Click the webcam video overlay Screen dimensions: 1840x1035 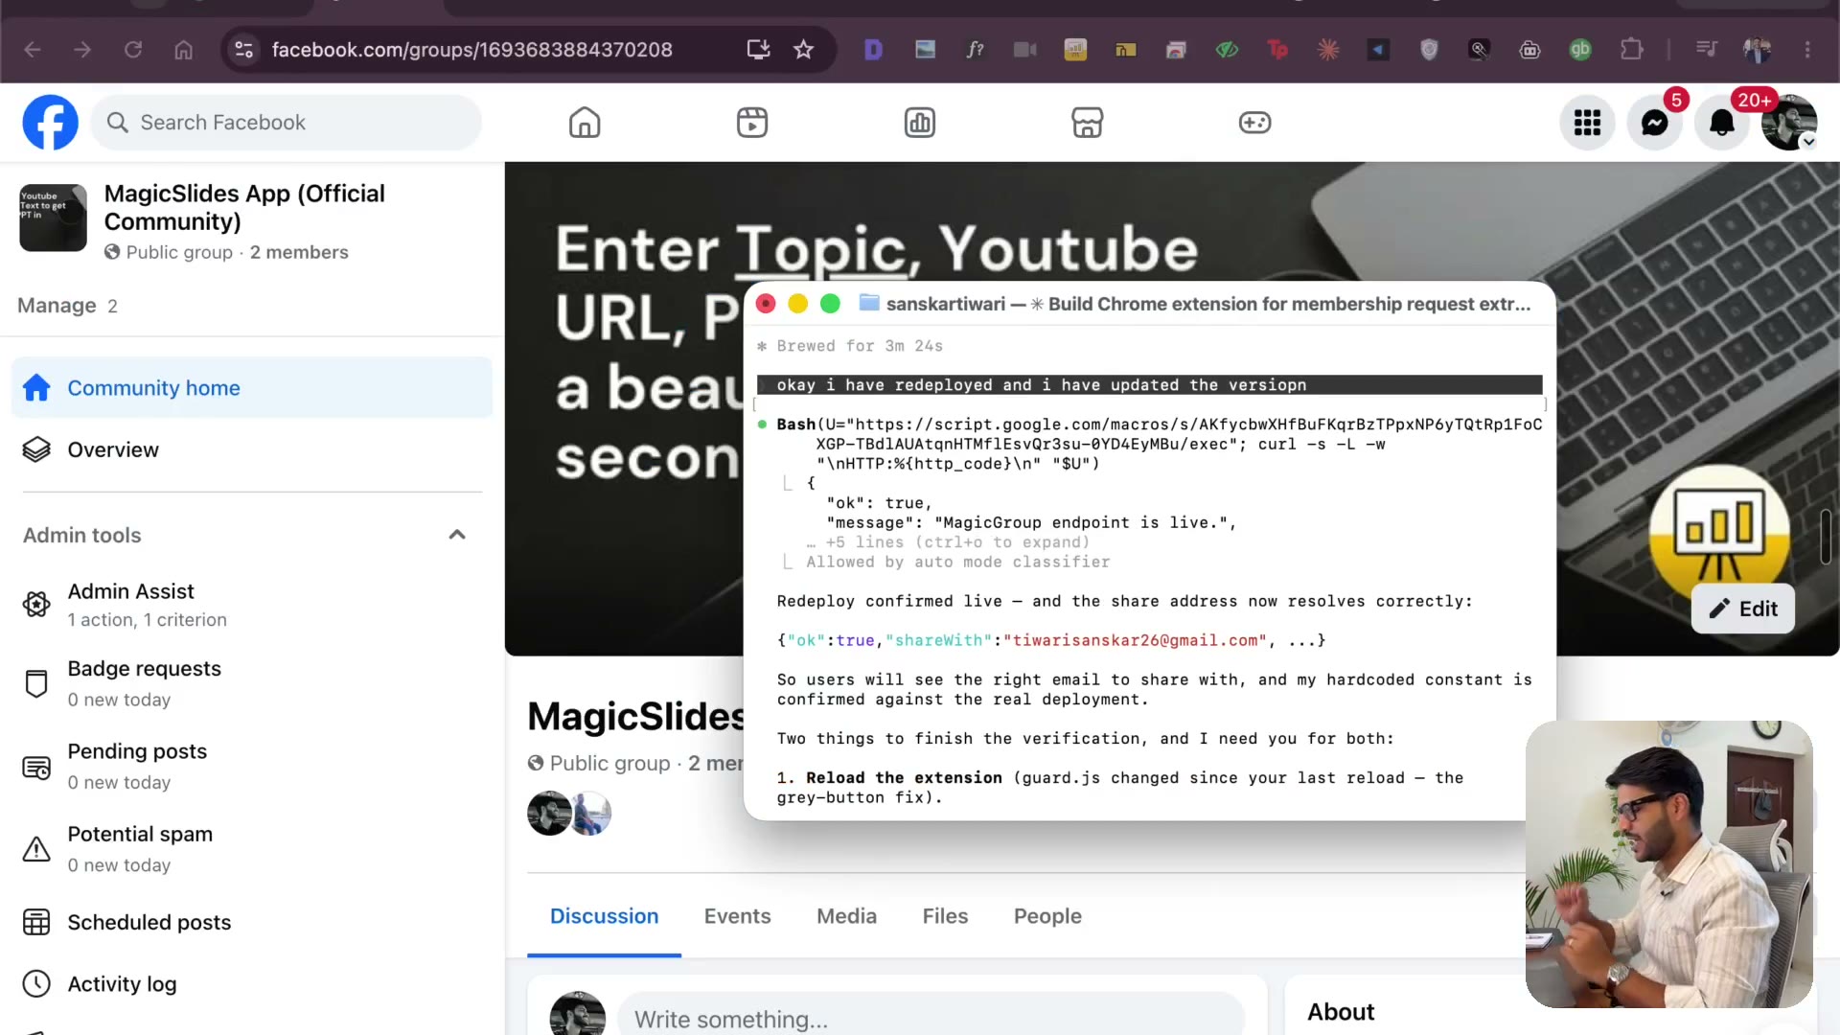point(1668,863)
